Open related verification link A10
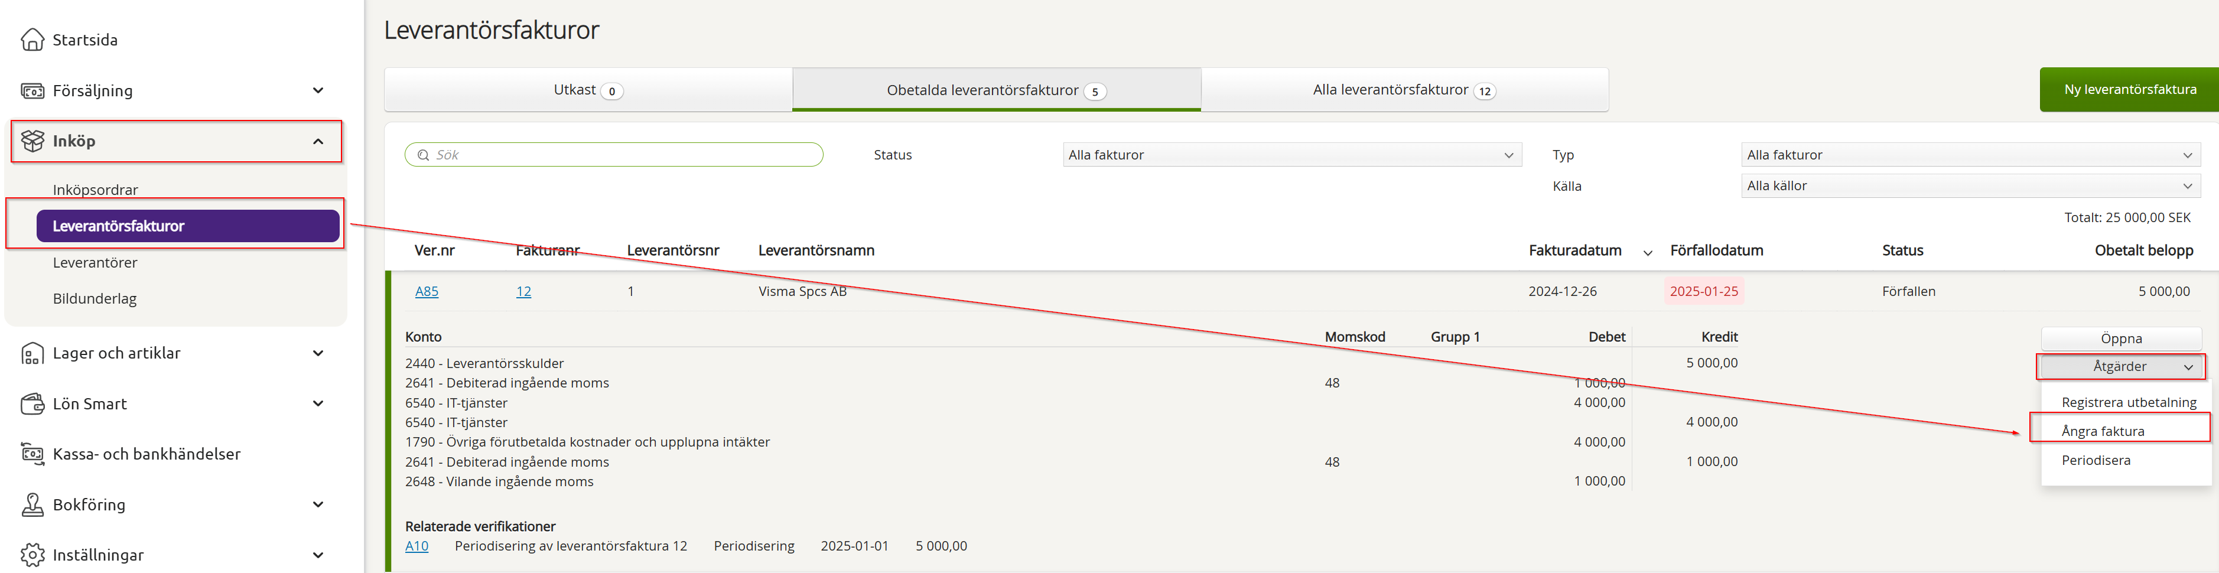The width and height of the screenshot is (2219, 573). coord(416,546)
